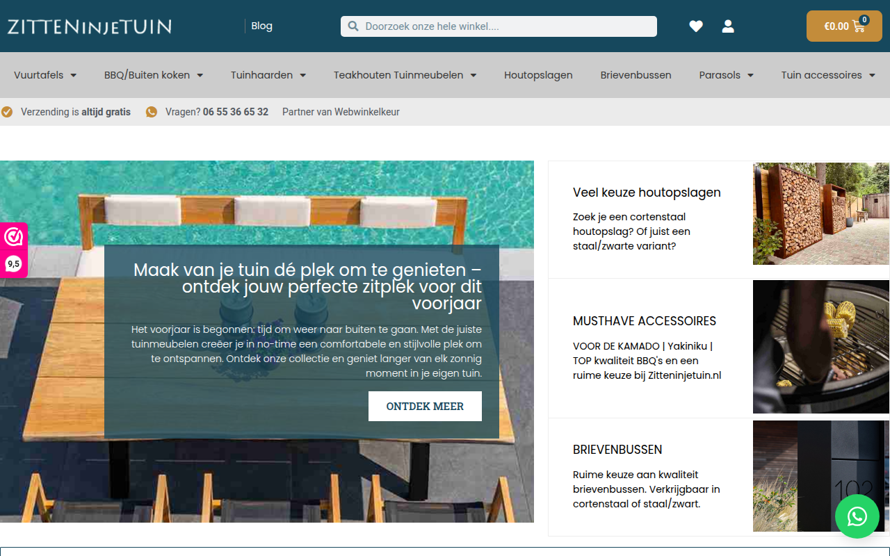This screenshot has height=556, width=890.
Task: Click Verzending is altijd gratis text
Action: tap(76, 112)
